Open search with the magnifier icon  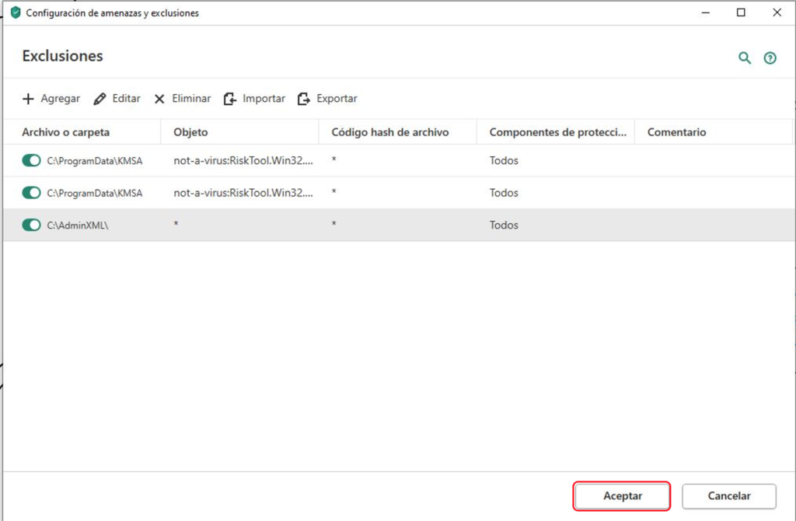[745, 58]
